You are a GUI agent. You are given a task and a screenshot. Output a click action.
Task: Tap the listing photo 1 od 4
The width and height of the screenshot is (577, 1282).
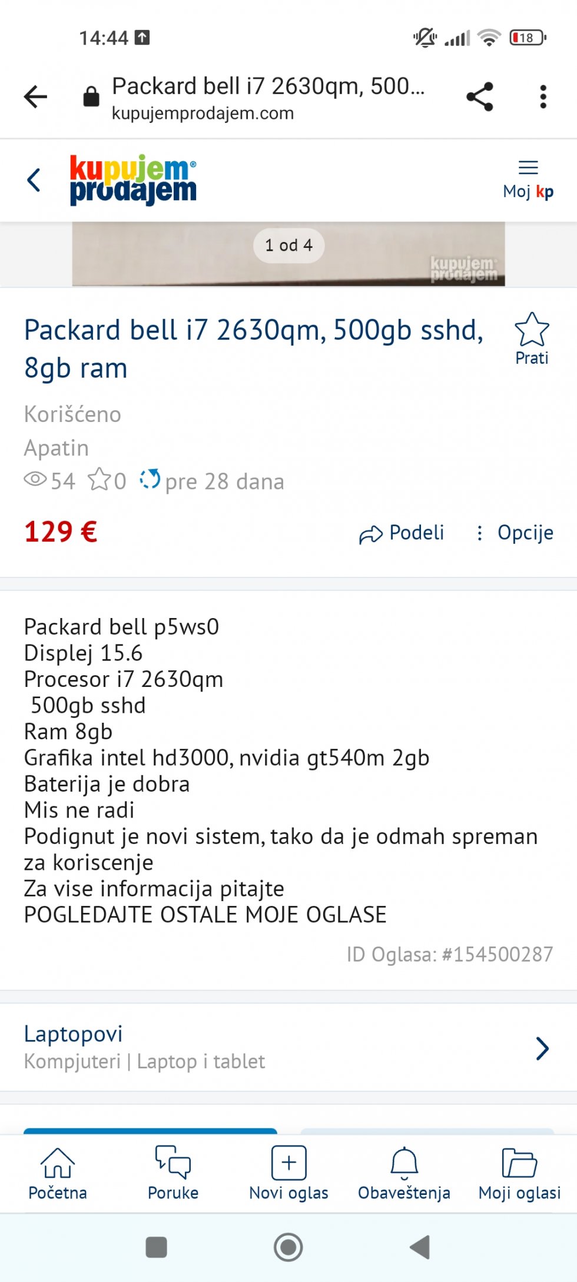tap(288, 254)
